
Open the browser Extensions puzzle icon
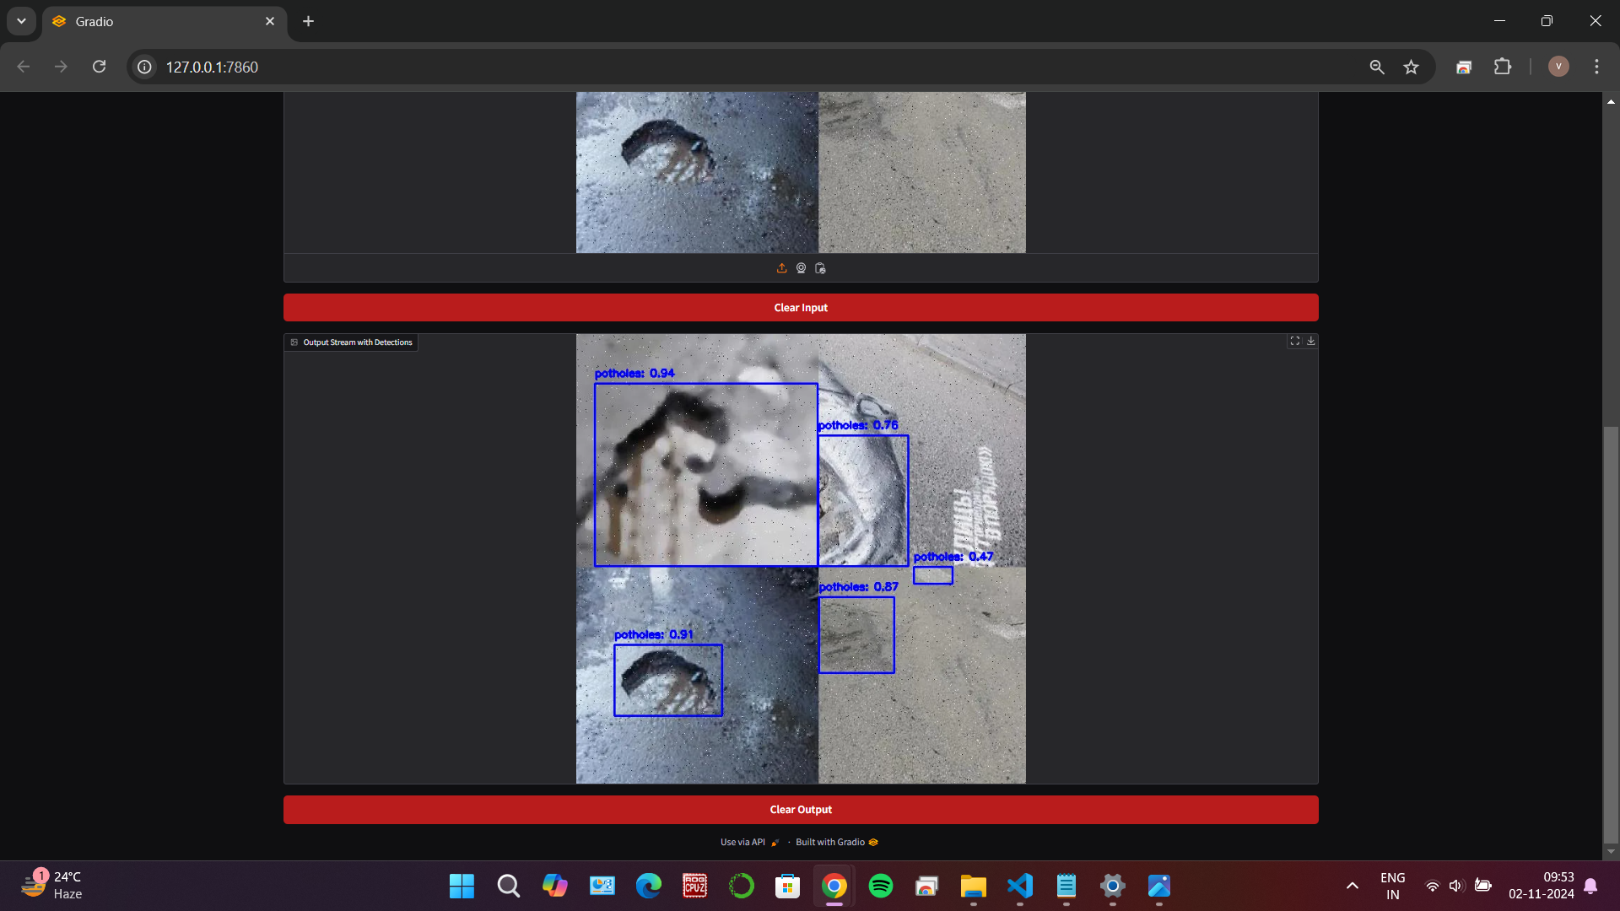coord(1502,67)
